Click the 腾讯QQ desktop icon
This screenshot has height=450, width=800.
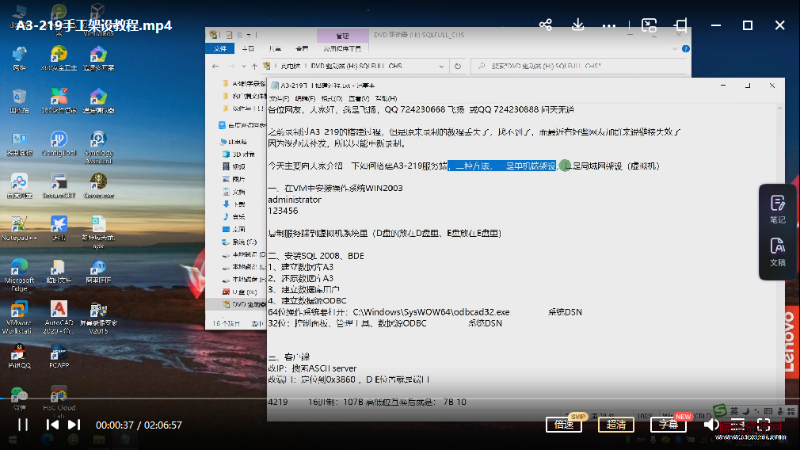tap(19, 357)
